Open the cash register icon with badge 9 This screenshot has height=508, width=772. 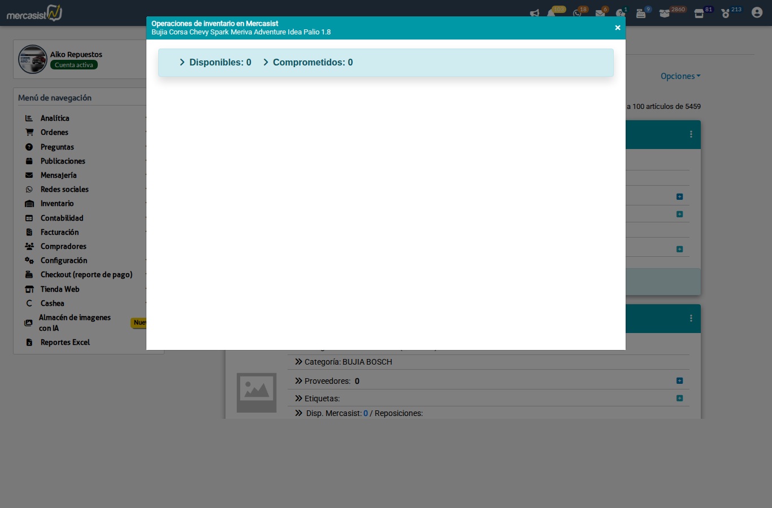(x=641, y=14)
